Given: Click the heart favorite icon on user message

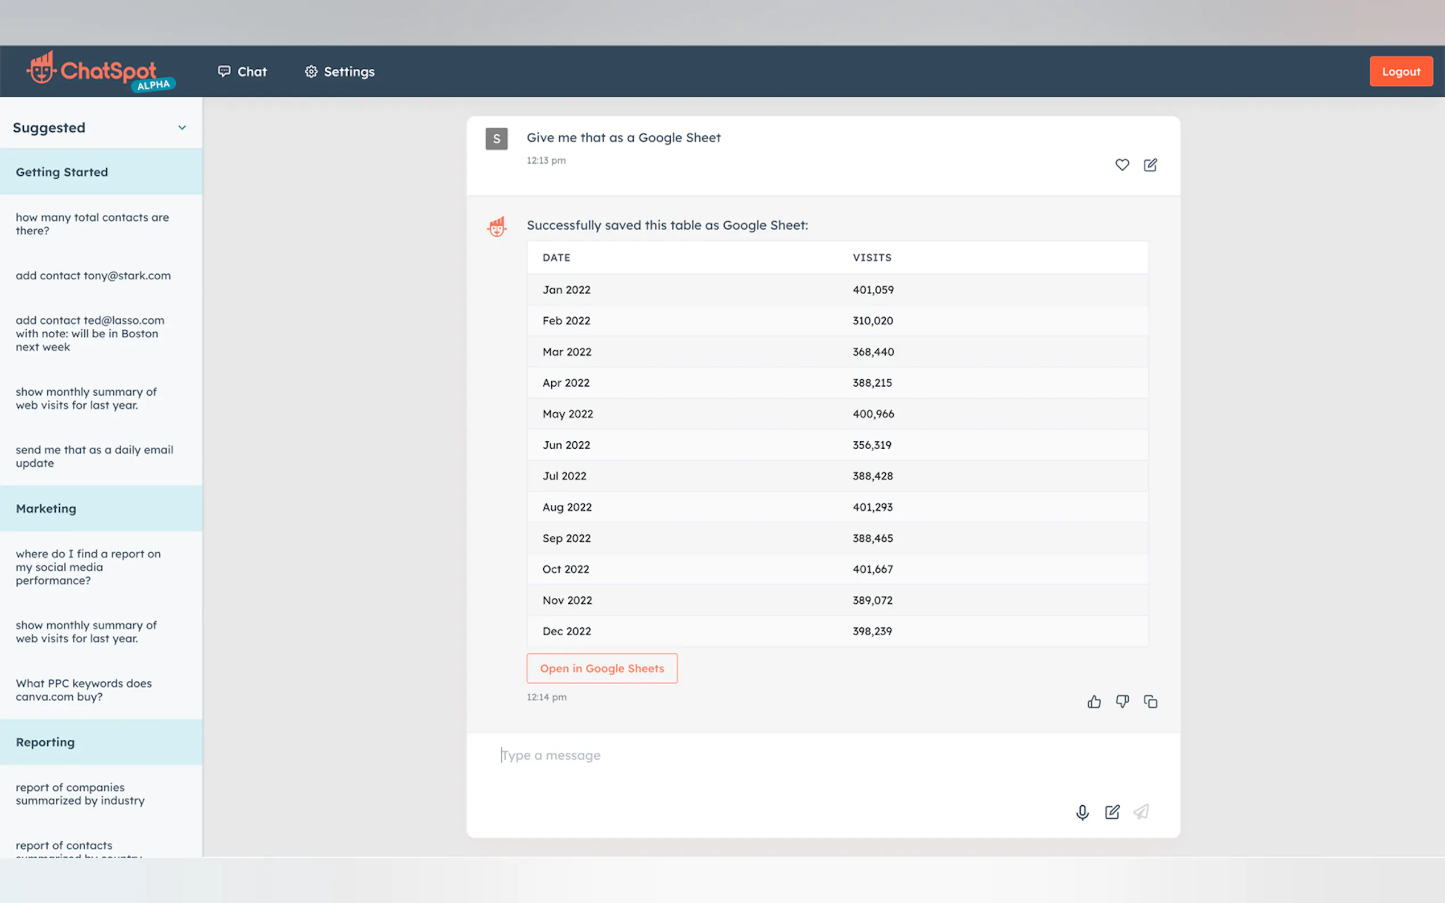Looking at the screenshot, I should click(x=1122, y=165).
